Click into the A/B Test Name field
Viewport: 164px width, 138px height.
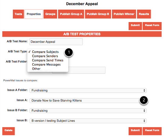(56, 42)
